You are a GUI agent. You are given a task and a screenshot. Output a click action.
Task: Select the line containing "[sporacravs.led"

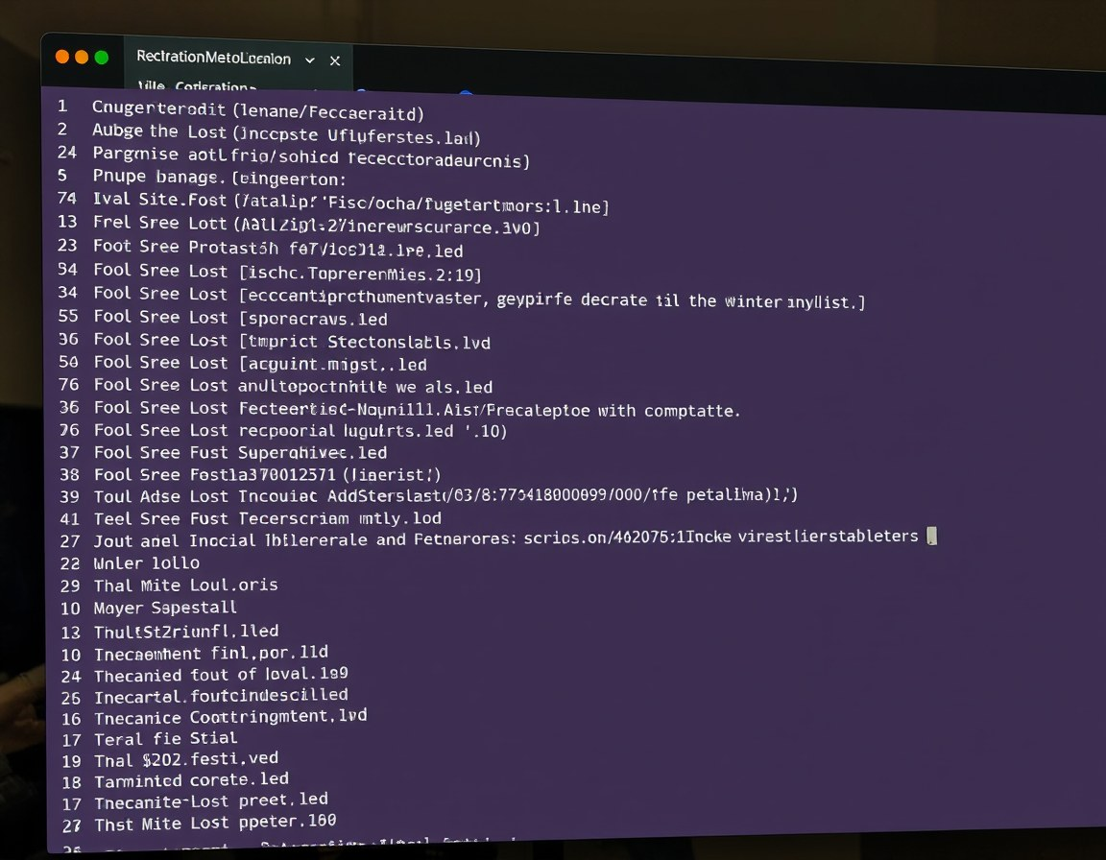(x=241, y=318)
